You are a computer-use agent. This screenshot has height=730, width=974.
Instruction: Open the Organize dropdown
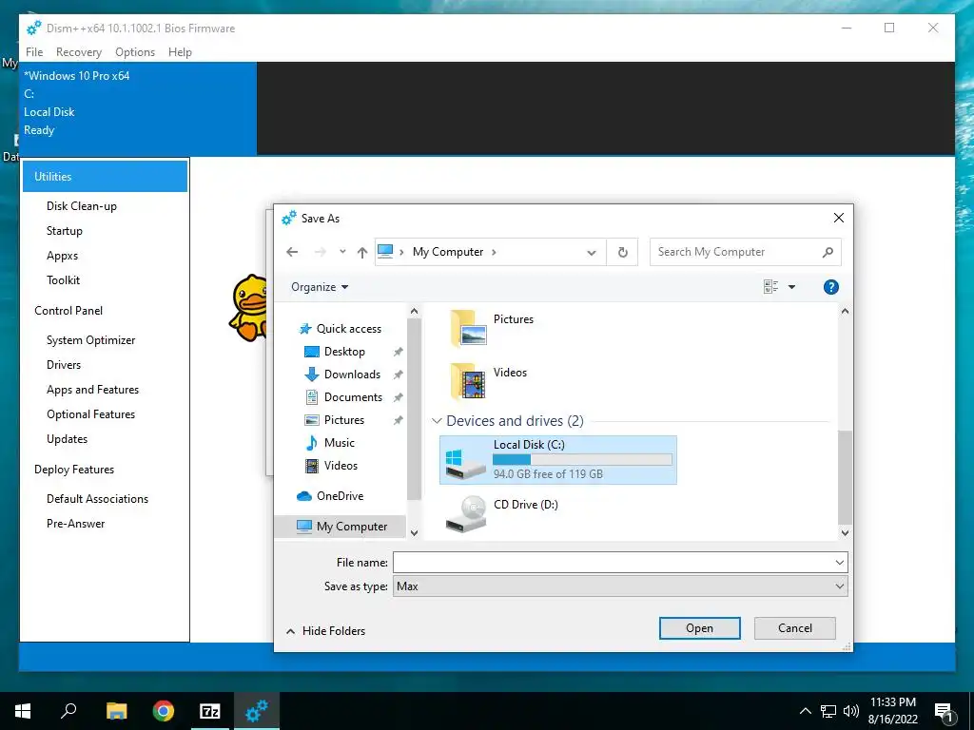[320, 287]
